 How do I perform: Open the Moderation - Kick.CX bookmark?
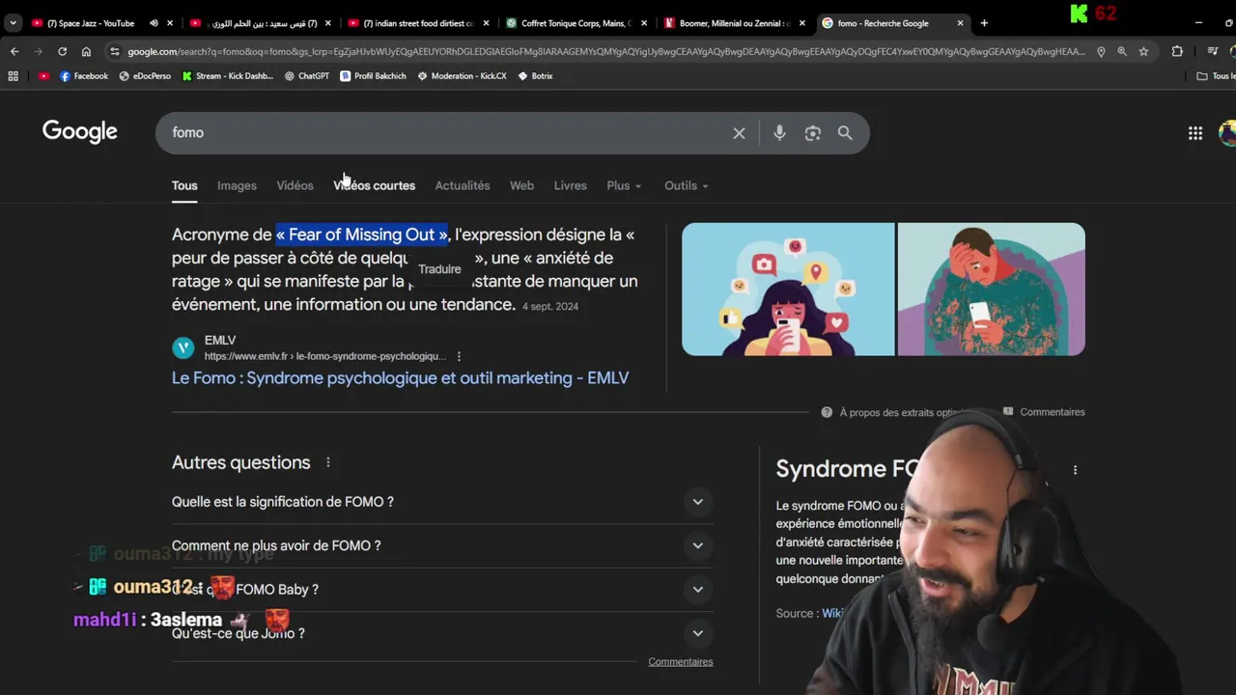pos(462,76)
